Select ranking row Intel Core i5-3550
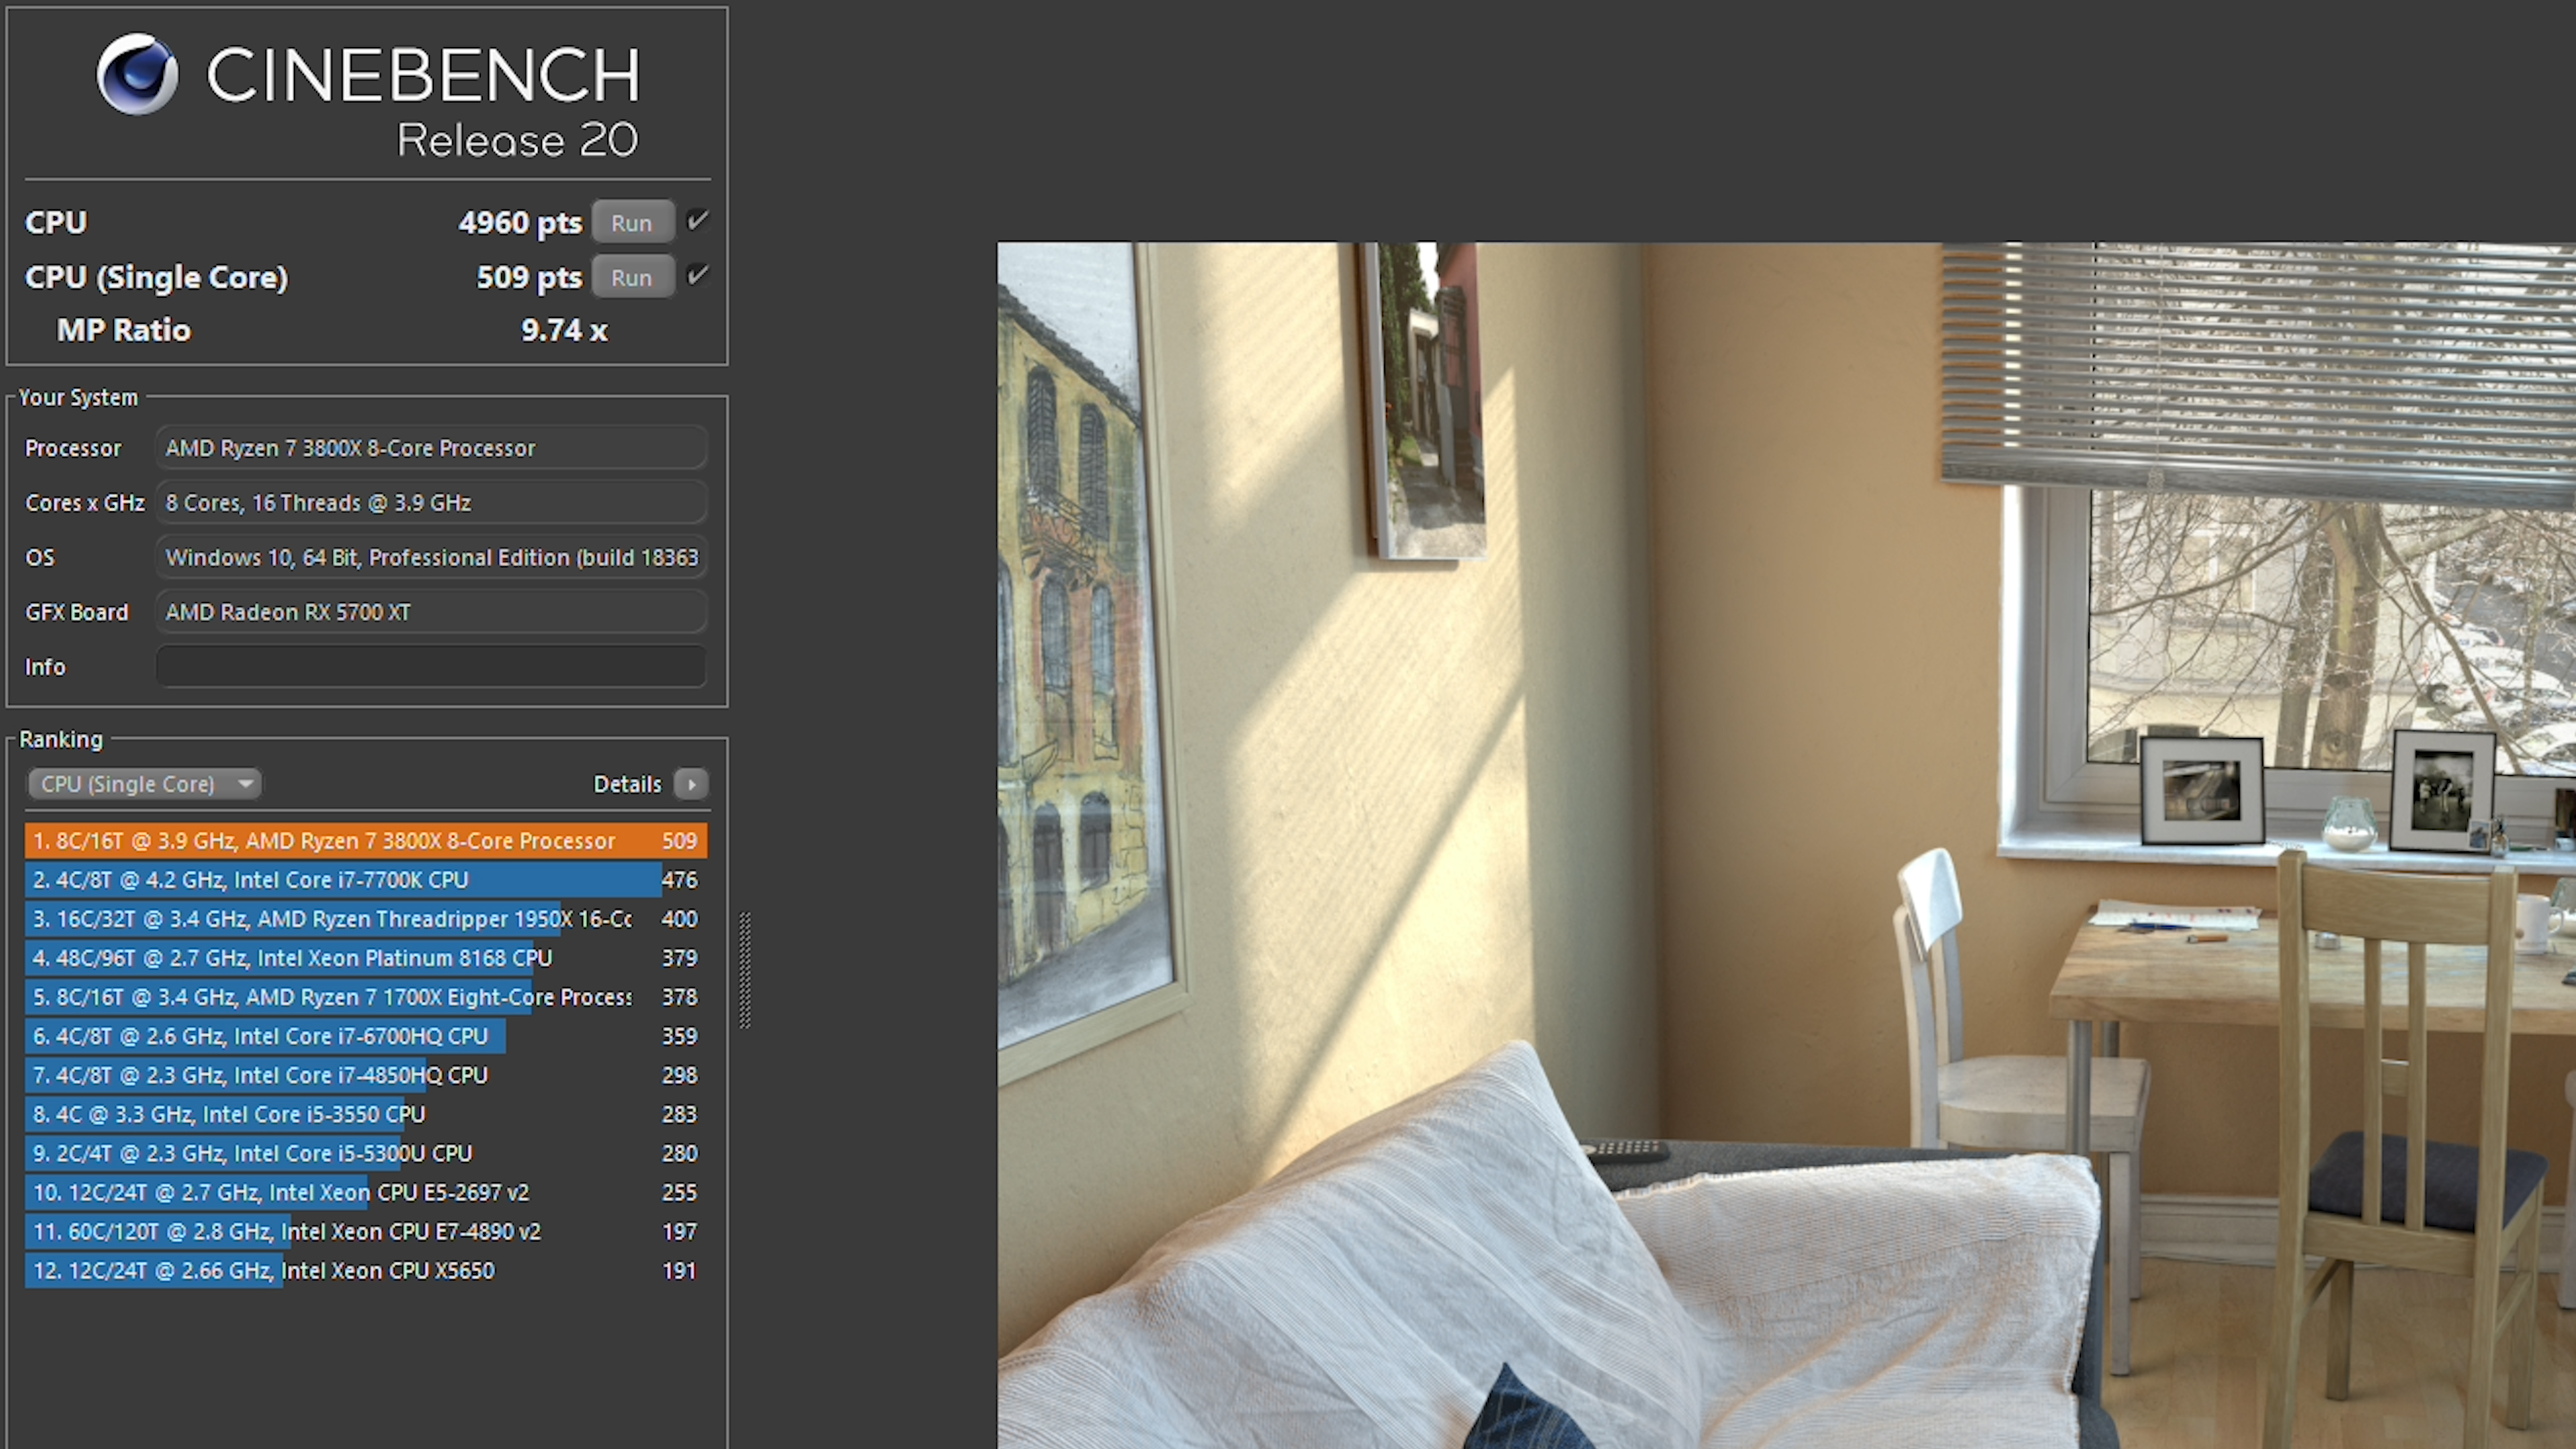 366,1114
